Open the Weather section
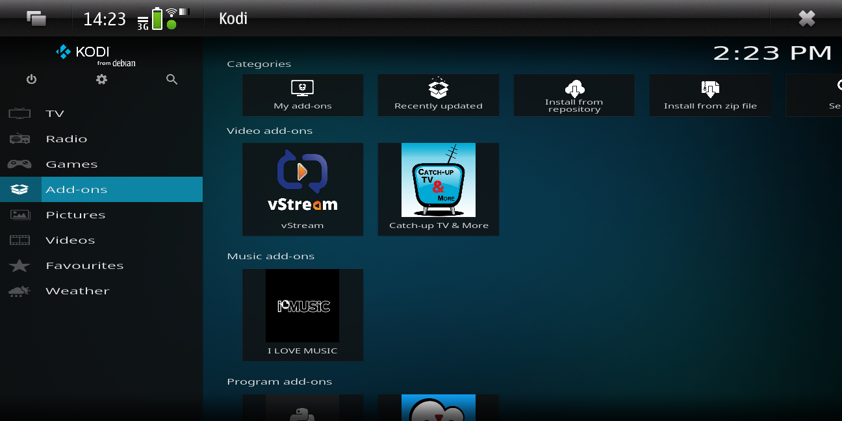The image size is (842, 421). coord(101,291)
